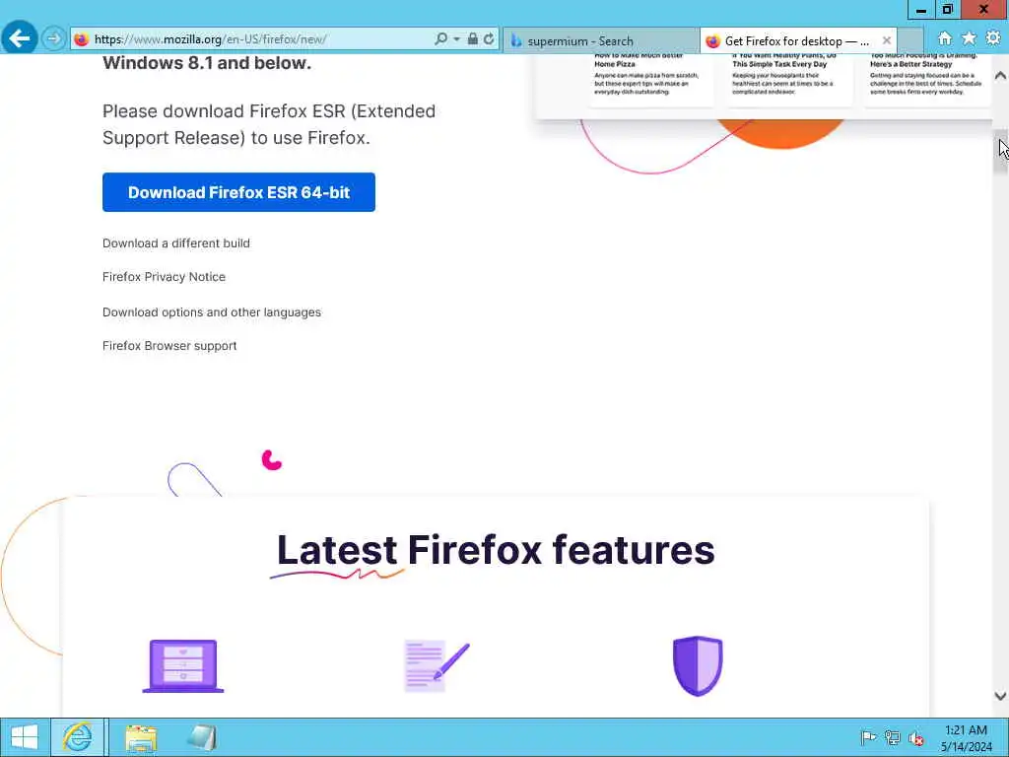This screenshot has height=757, width=1009.
Task: Open the Windows Start button
Action: 25,737
